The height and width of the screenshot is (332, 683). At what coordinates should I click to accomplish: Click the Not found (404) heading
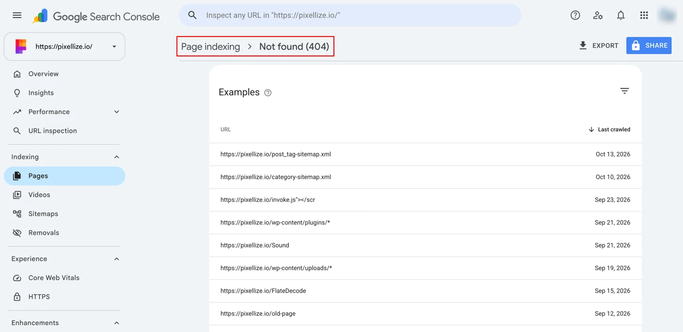pos(294,46)
